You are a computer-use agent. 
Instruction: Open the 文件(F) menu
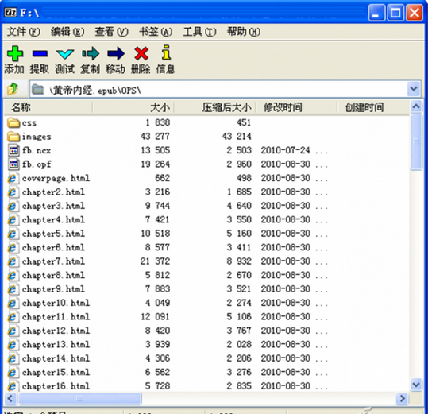(x=24, y=32)
